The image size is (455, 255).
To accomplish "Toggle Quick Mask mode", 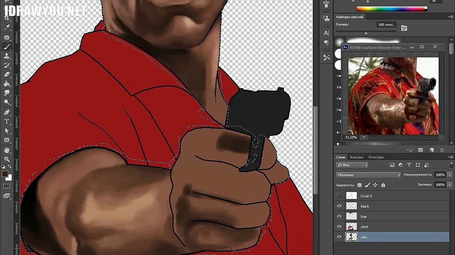I will [7, 186].
